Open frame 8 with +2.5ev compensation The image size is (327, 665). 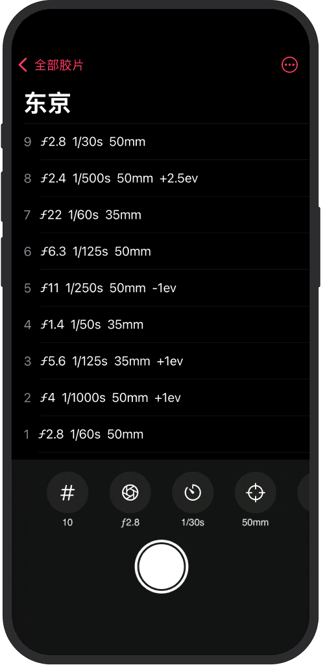coord(166,178)
